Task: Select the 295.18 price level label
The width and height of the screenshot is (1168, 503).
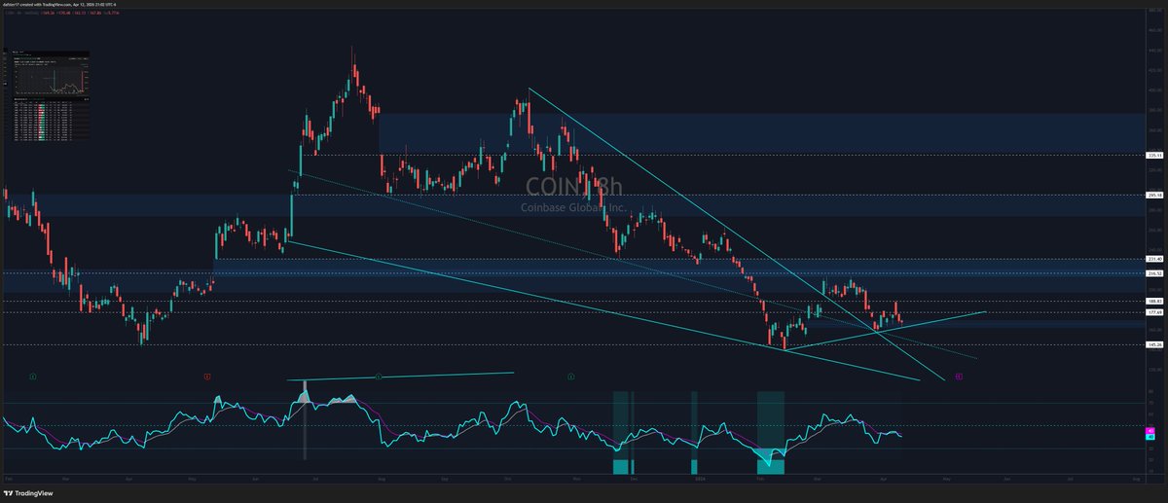Action: click(x=1156, y=195)
